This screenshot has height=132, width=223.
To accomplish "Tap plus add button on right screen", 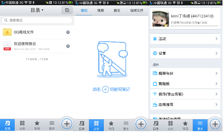I will (215, 124).
